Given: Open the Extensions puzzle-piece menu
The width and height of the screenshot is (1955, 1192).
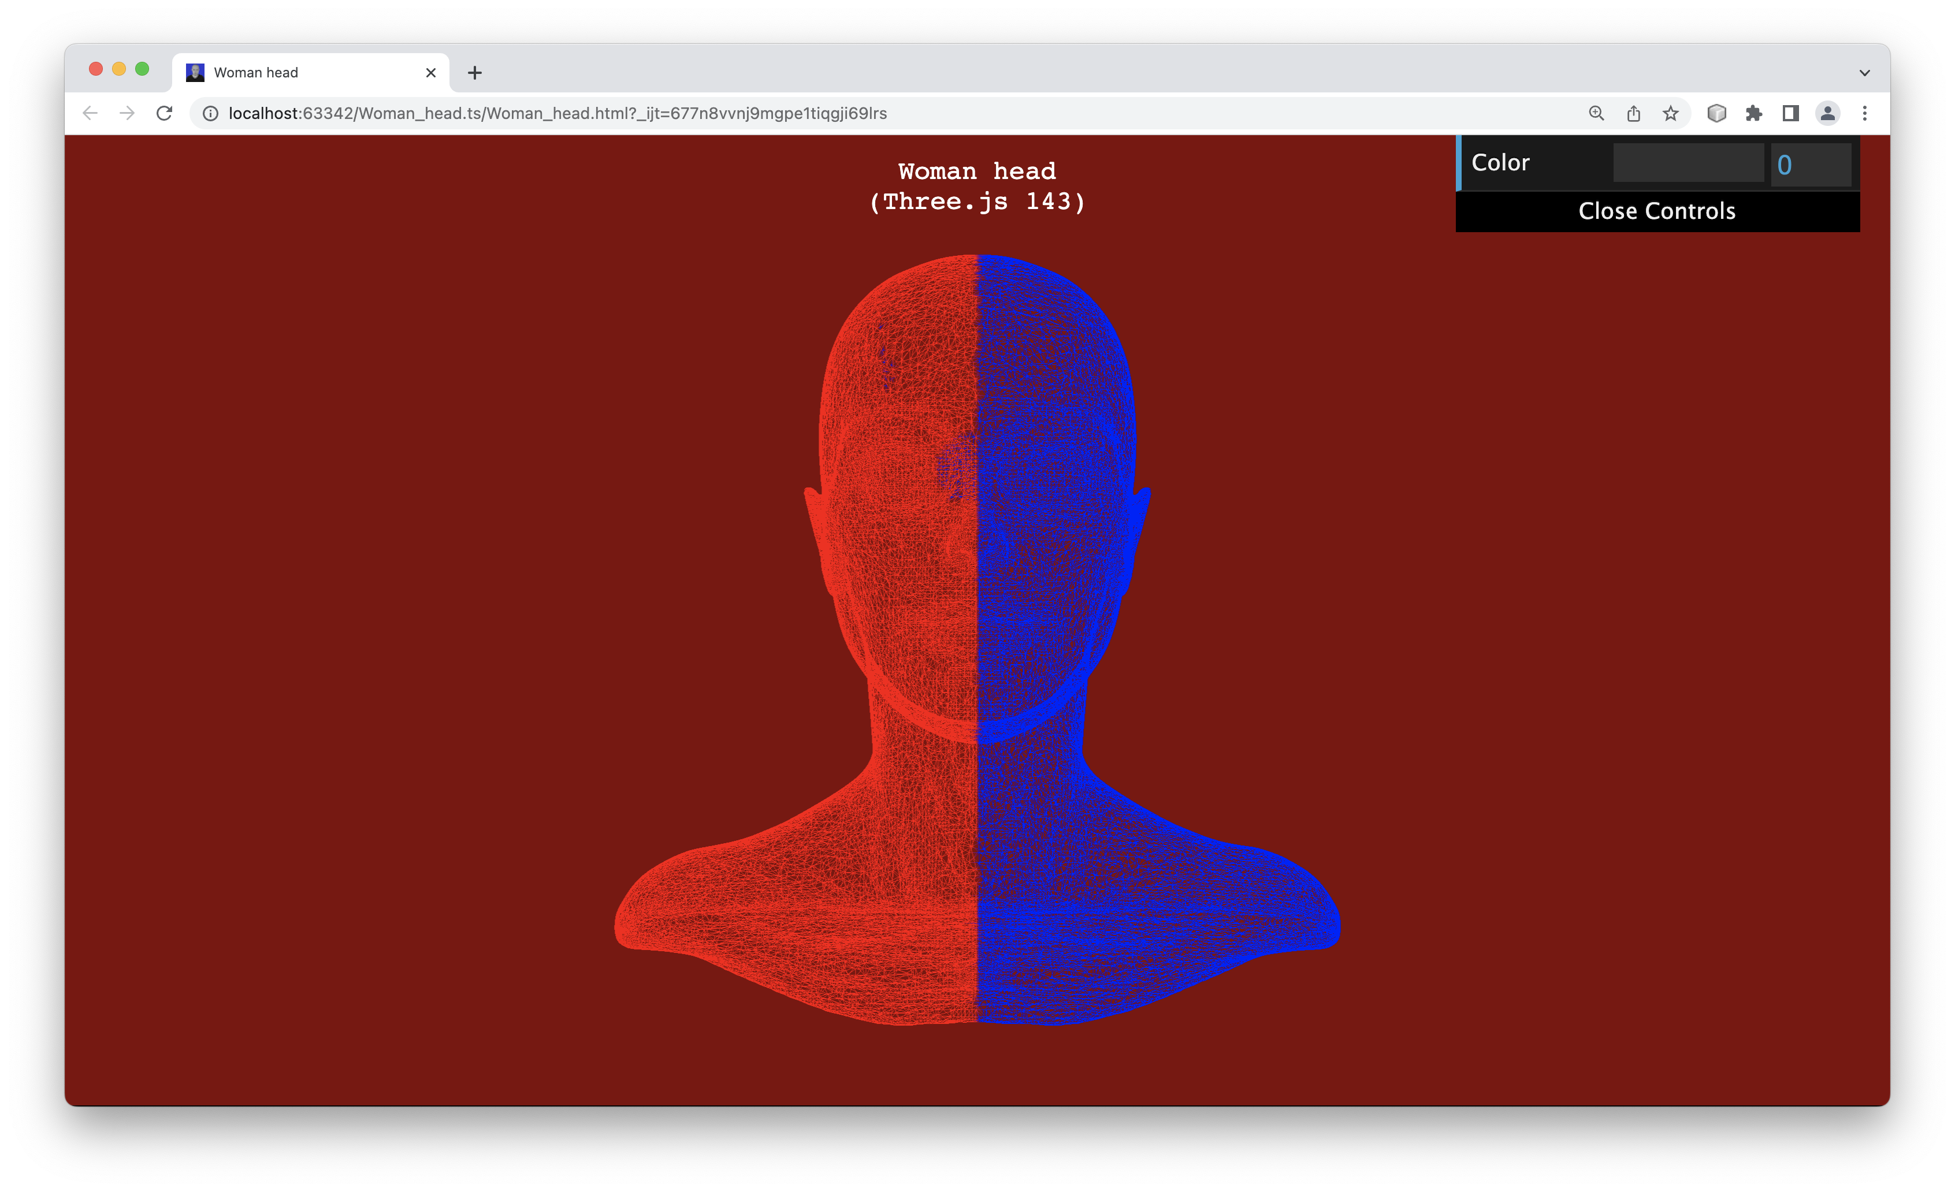Looking at the screenshot, I should click(x=1753, y=113).
